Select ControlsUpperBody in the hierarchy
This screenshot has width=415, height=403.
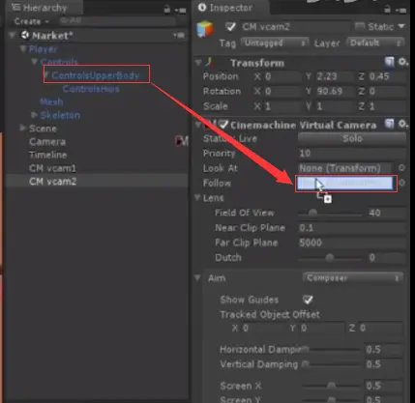pos(96,75)
